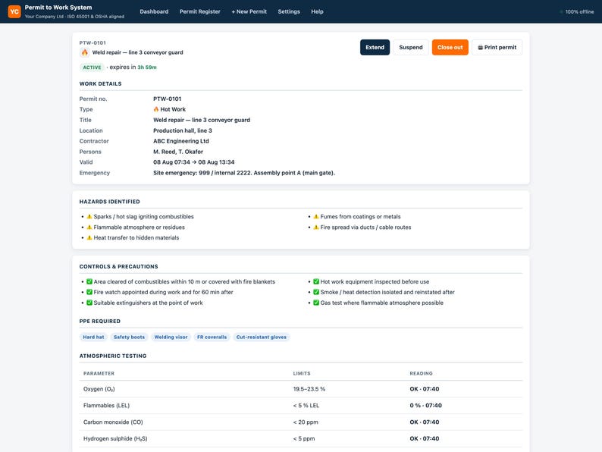Click the warning icon for Sparks / hot slag
Viewport: 602px width, 452px height.
pyautogui.click(x=89, y=217)
